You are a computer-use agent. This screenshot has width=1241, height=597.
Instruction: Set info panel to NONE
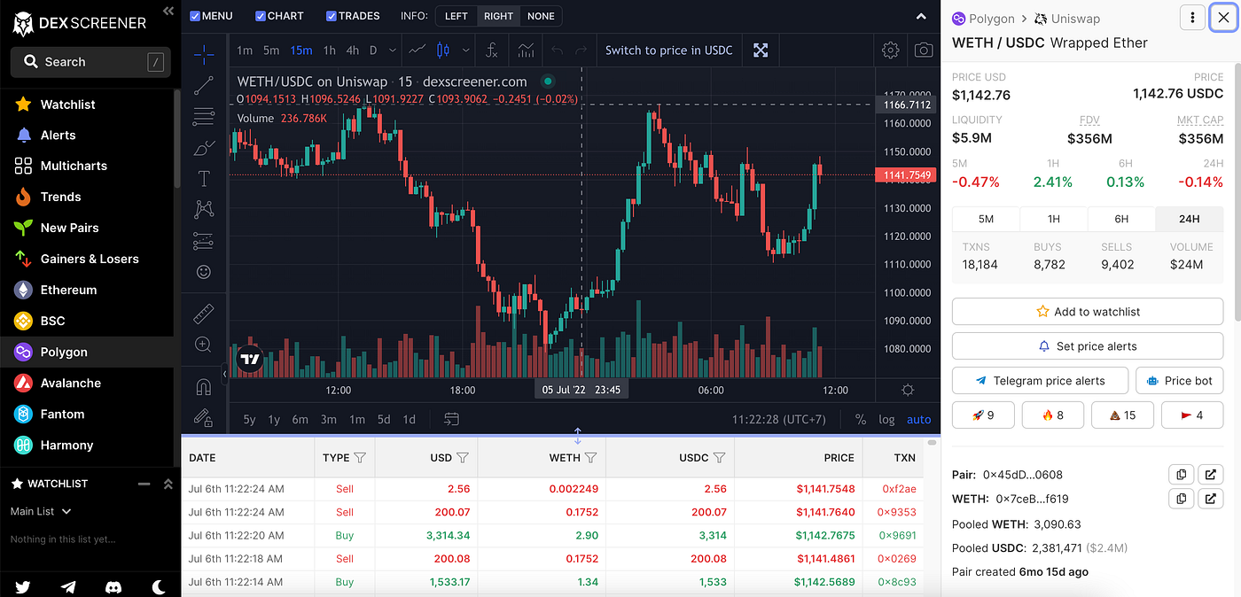tap(541, 16)
